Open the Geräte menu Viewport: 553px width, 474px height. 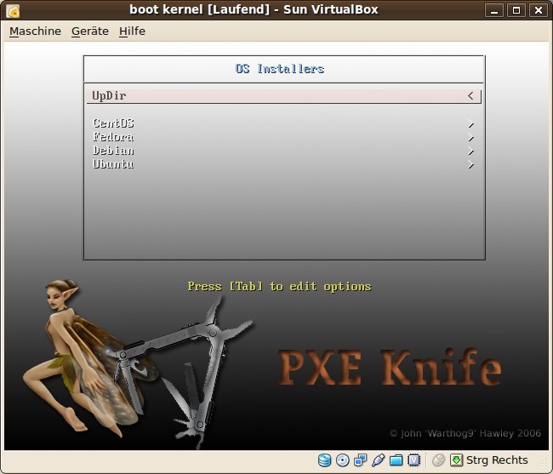click(90, 31)
